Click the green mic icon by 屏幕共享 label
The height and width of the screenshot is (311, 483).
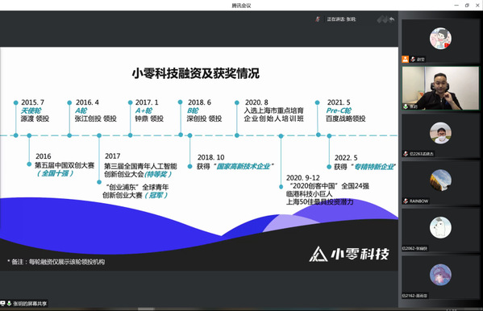coord(9,304)
